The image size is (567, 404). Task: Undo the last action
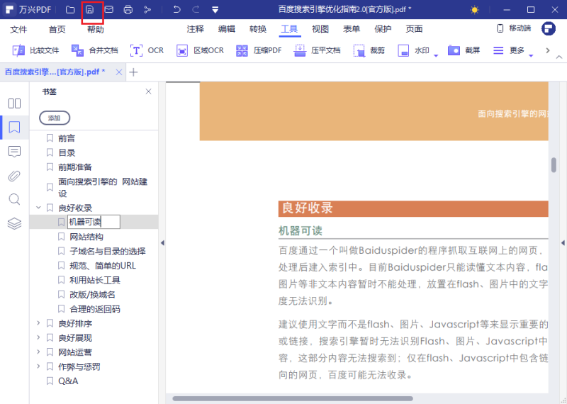click(176, 10)
